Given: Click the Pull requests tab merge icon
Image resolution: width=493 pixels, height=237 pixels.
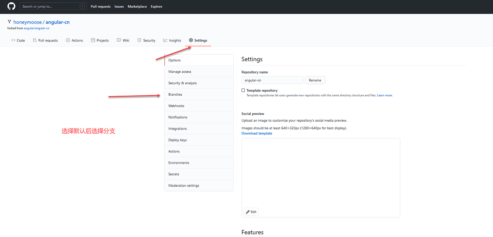Looking at the screenshot, I should (x=35, y=40).
